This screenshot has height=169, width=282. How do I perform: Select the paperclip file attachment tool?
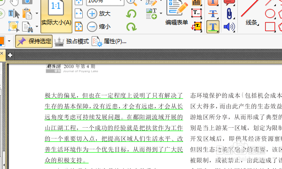click(x=229, y=14)
